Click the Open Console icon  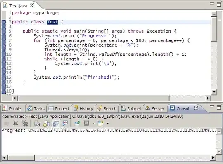(x=101, y=124)
